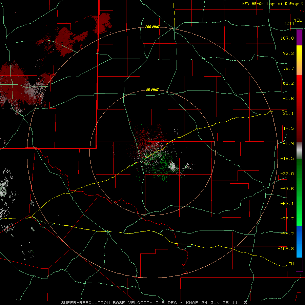Click the VEL legend title
This screenshot has height=305, width=305.
tap(298, 20)
